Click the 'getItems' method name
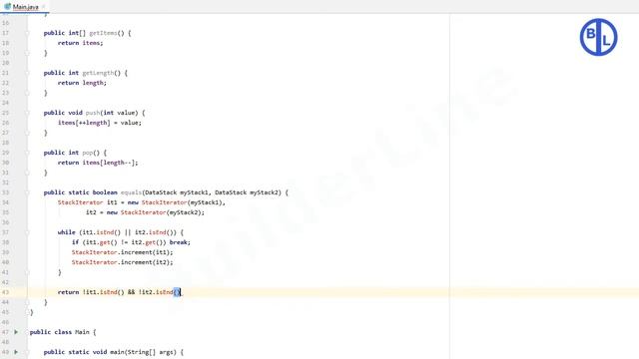The width and height of the screenshot is (639, 359). 103,33
